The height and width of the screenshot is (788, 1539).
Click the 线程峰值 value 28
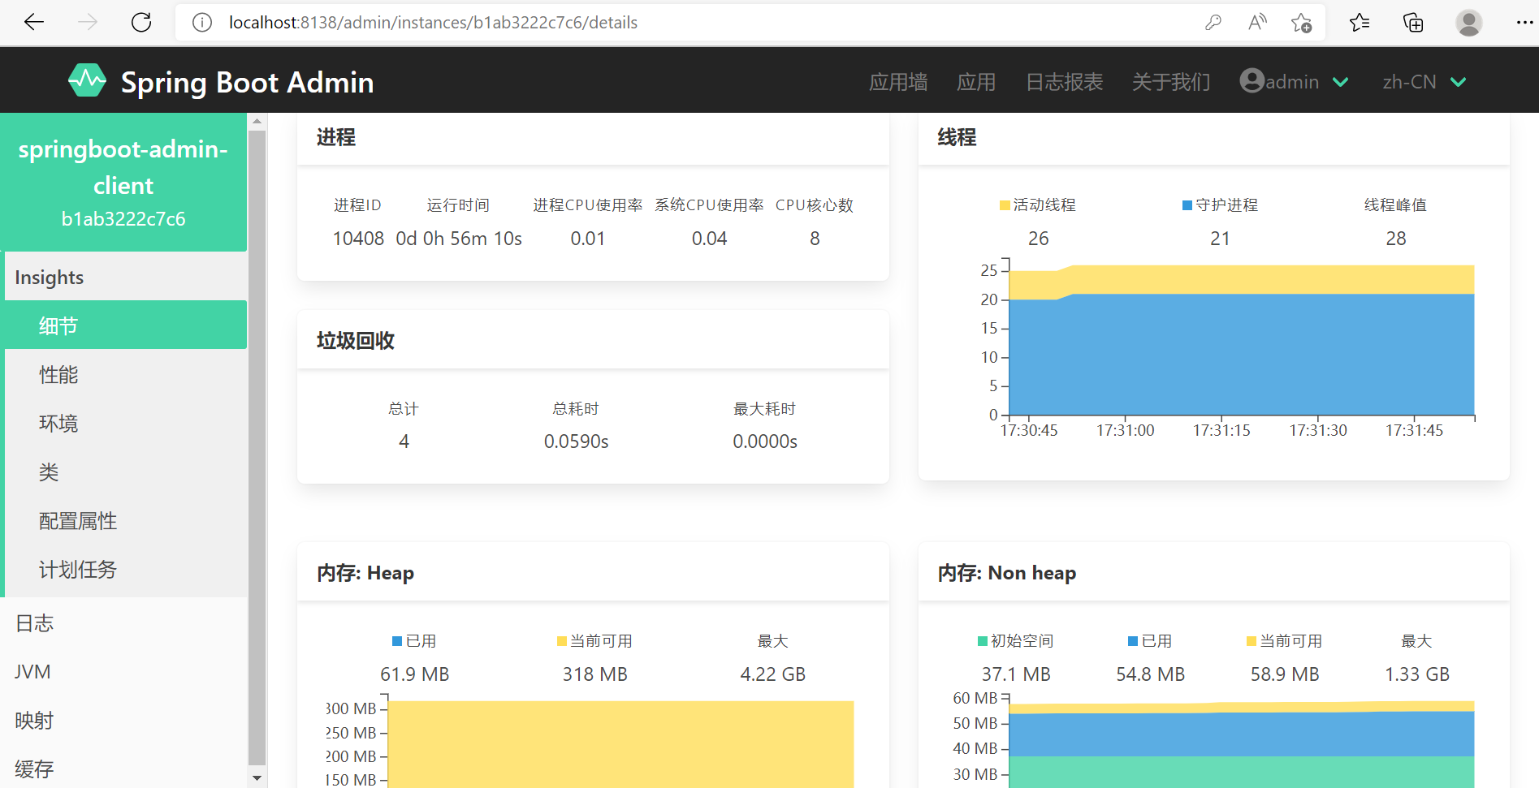pos(1396,239)
